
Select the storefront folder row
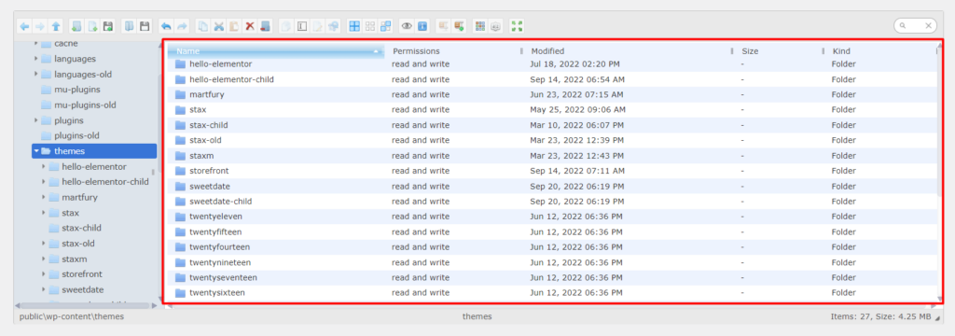click(552, 171)
